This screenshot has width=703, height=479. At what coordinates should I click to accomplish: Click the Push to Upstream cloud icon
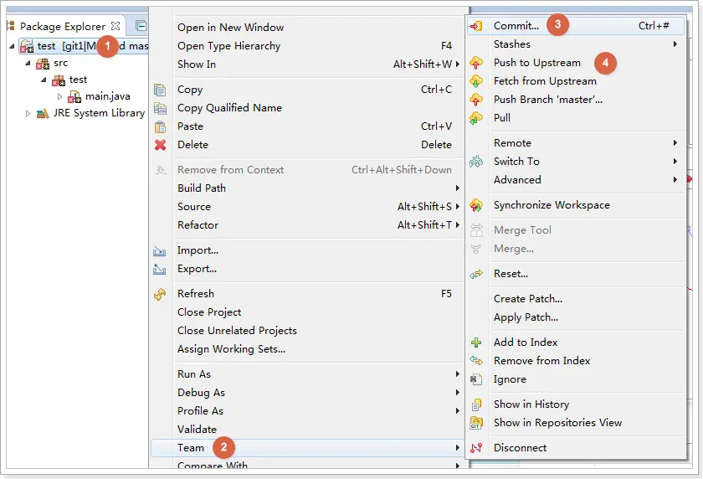click(x=475, y=63)
